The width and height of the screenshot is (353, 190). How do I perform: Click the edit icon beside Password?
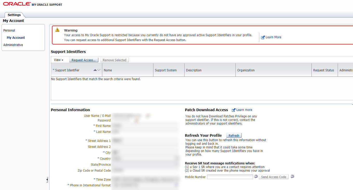click(x=137, y=120)
